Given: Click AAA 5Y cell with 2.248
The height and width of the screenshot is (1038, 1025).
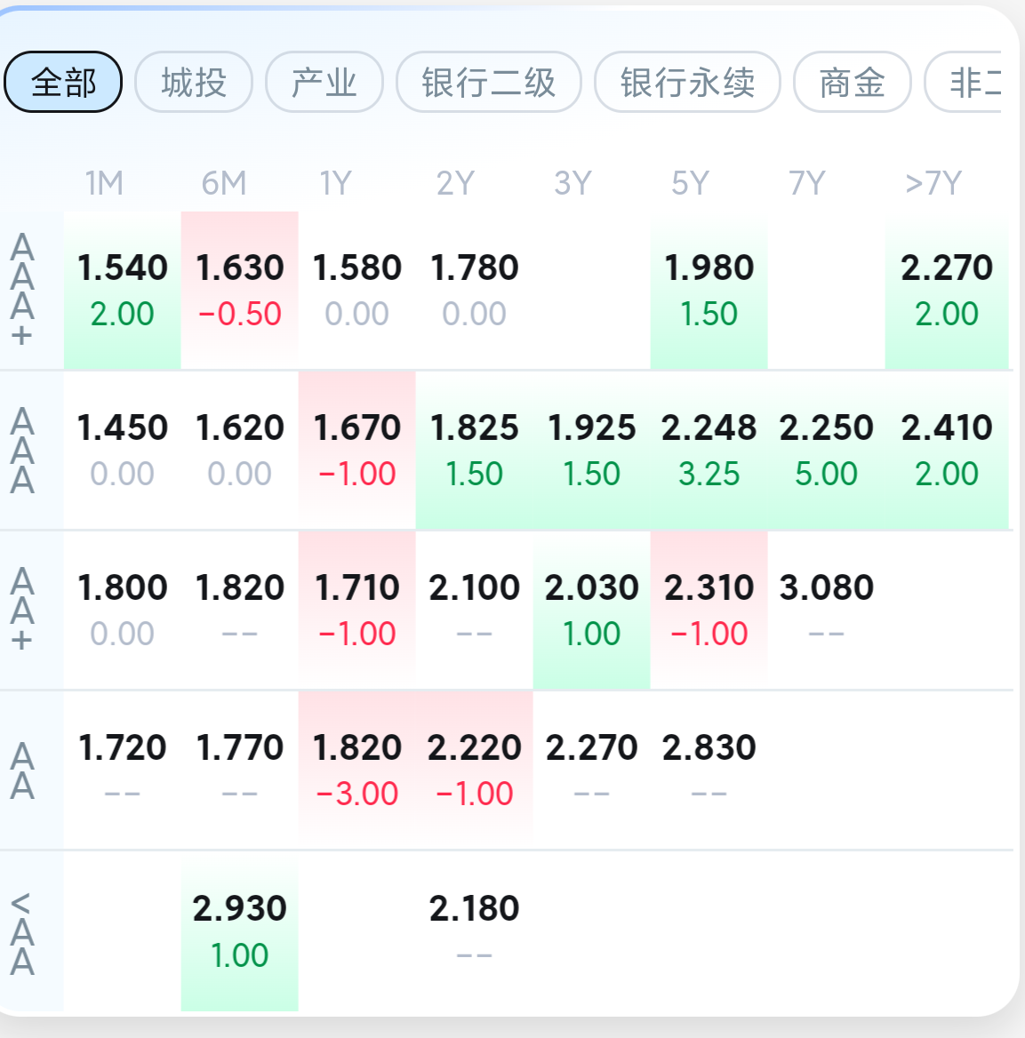Looking at the screenshot, I should pyautogui.click(x=709, y=450).
